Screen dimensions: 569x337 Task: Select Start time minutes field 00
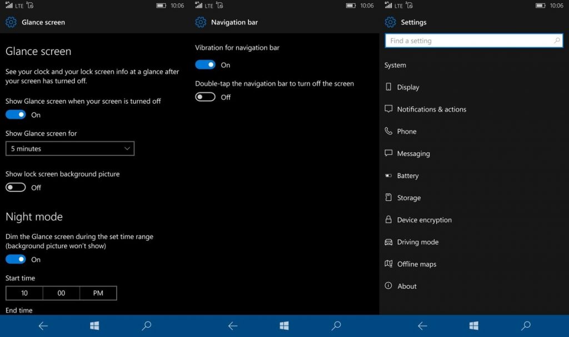pyautogui.click(x=61, y=293)
